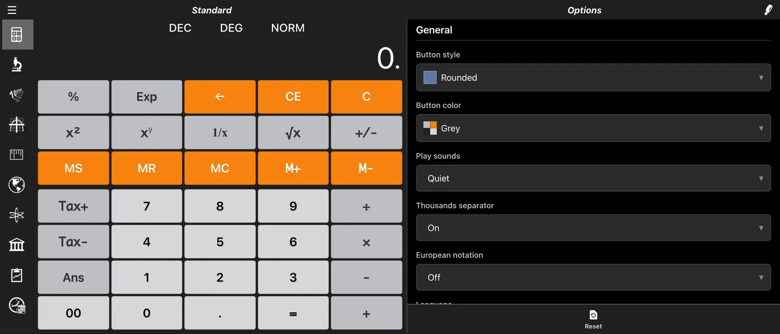Click the number 6 key
Viewport: 780px width, 334px height.
293,242
